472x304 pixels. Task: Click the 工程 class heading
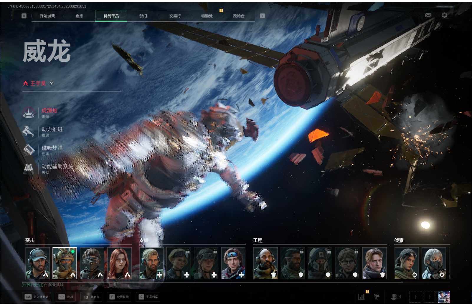[258, 240]
